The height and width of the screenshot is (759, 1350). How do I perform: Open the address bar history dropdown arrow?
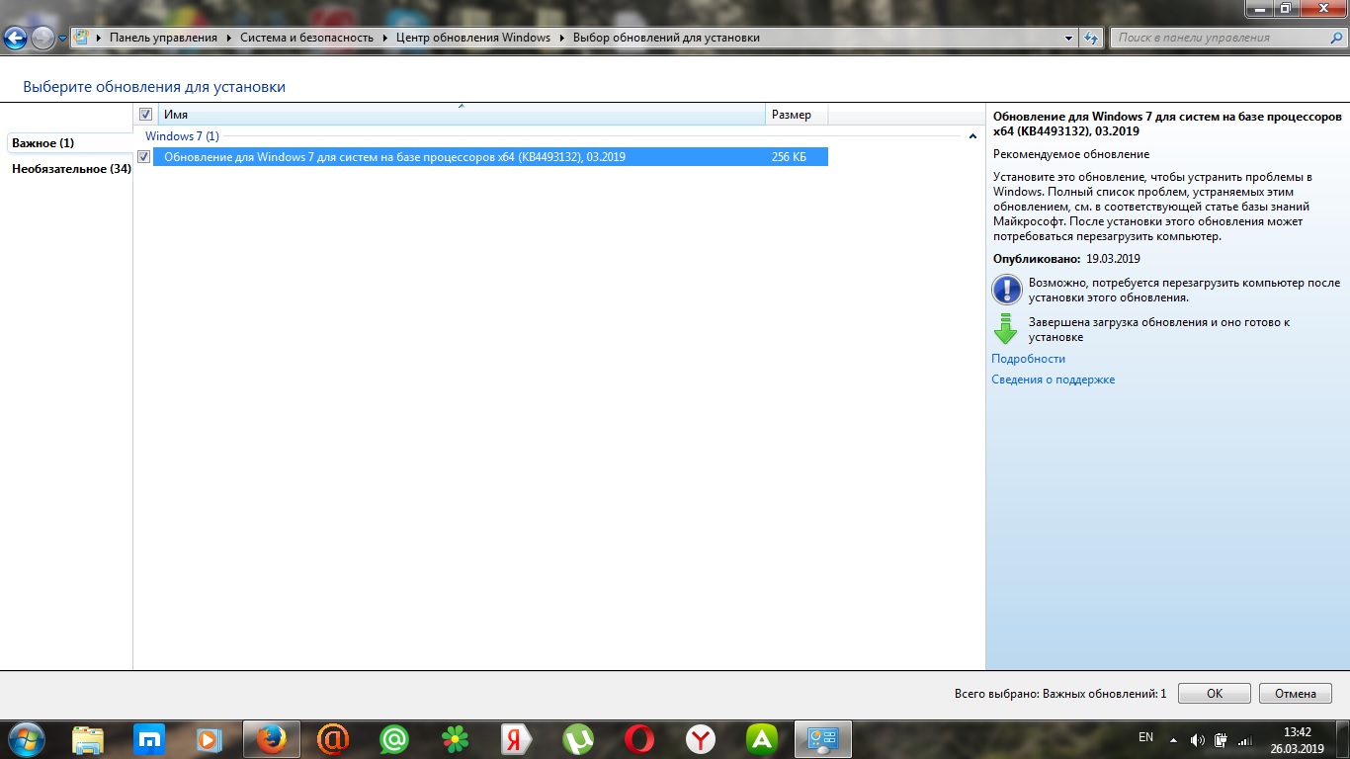(1069, 38)
